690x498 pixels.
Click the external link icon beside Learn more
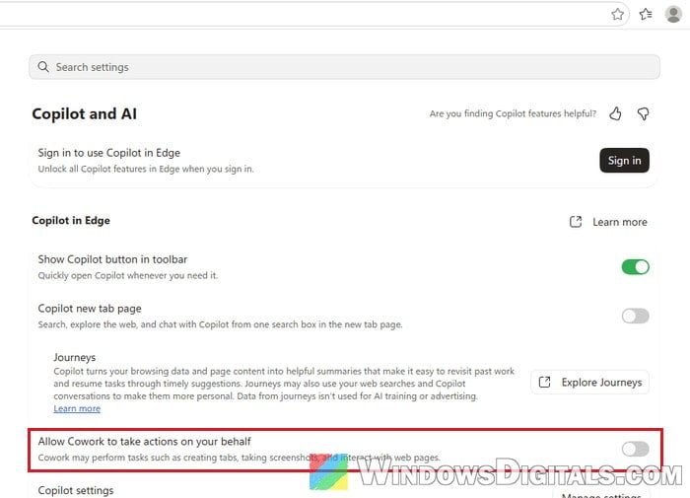pos(576,222)
